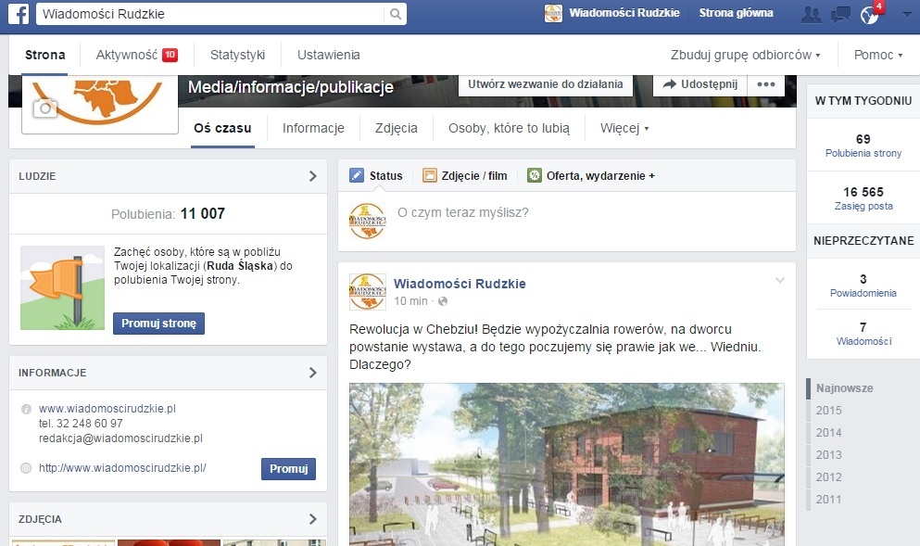Open the account menu arrow in top bar

coord(906,14)
